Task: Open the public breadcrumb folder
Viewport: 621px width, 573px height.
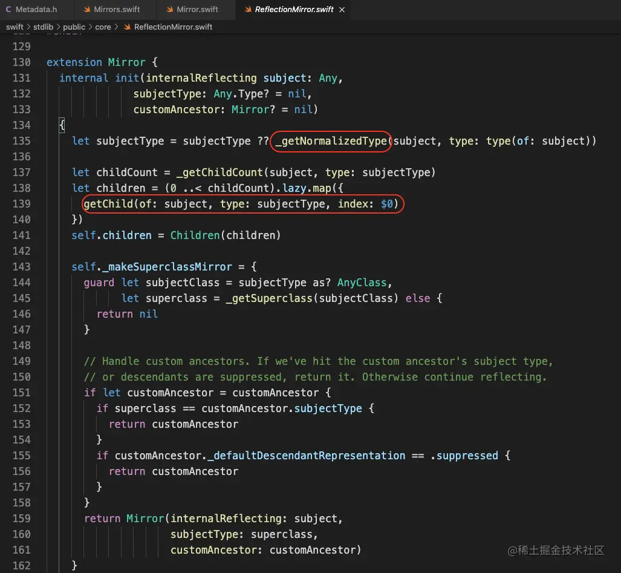Action: (74, 27)
